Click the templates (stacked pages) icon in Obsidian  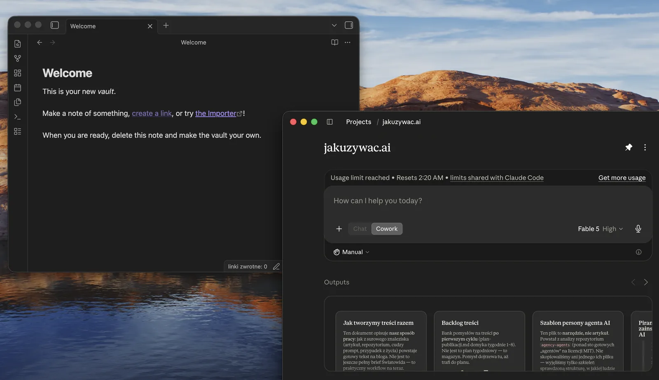tap(17, 102)
